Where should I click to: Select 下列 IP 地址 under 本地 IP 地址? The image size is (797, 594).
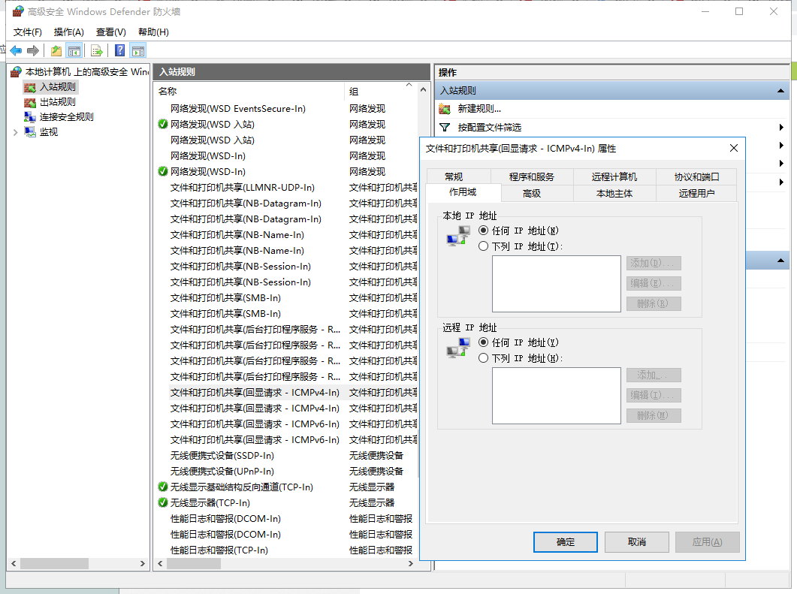[484, 246]
